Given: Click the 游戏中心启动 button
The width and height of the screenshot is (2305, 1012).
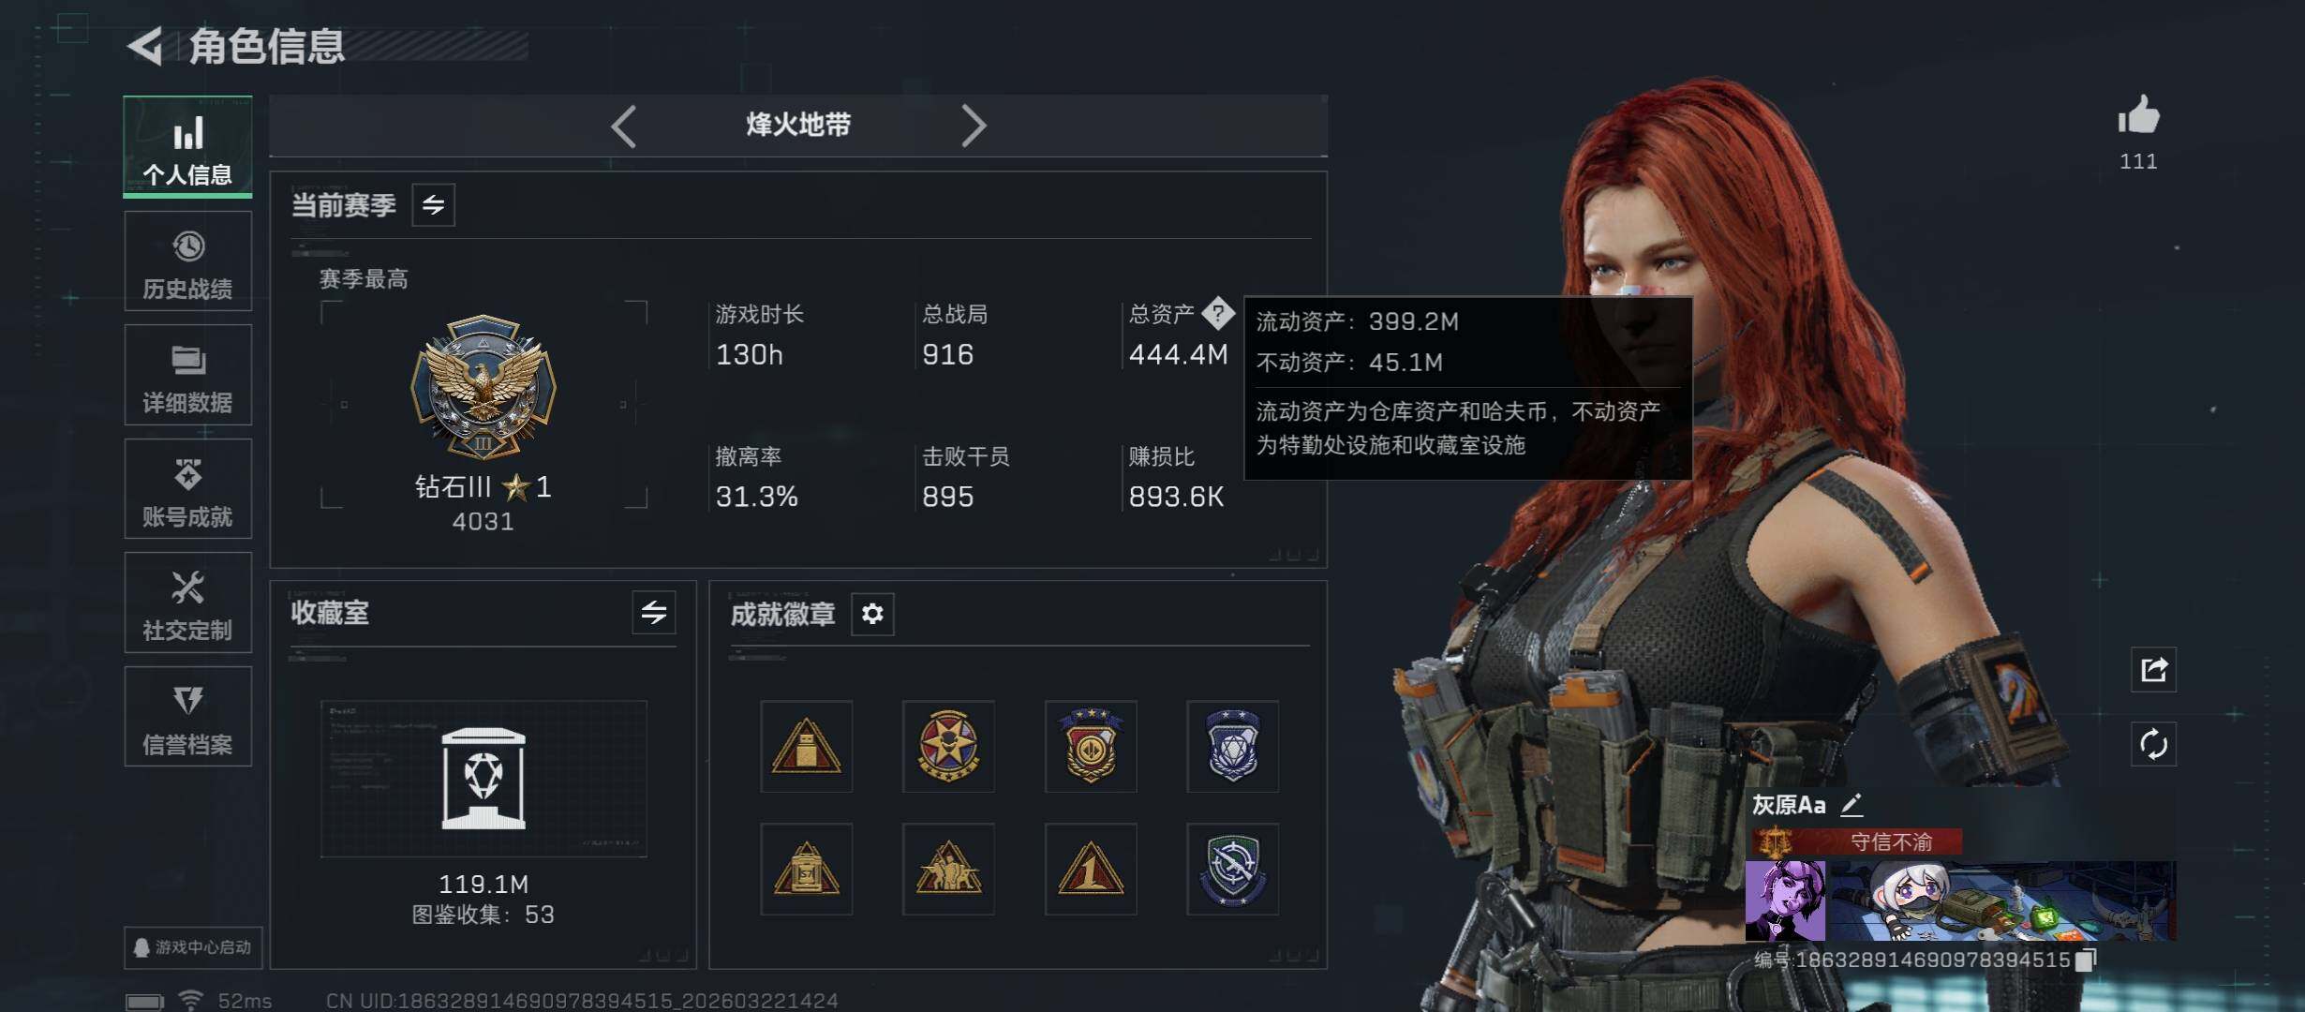Looking at the screenshot, I should 193,947.
